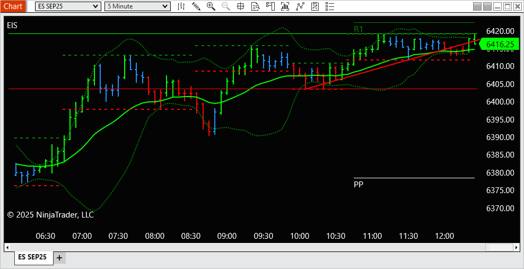
Task: Click the second grey window link button
Action: [x=487, y=6]
